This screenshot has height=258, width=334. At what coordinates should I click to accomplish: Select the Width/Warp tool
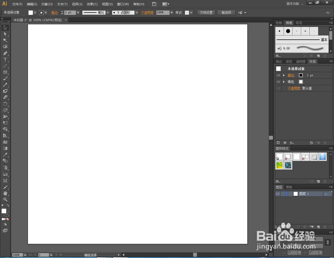(5, 116)
